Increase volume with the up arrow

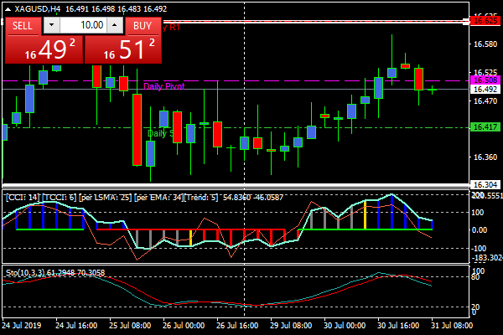(114, 26)
